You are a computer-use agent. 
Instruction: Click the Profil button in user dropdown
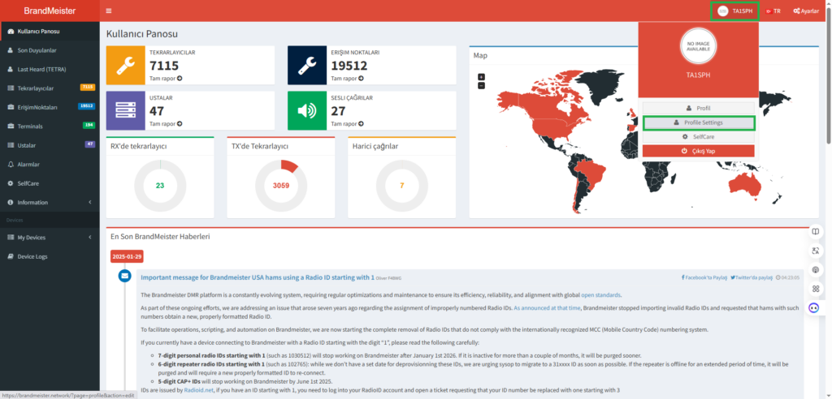coord(698,108)
